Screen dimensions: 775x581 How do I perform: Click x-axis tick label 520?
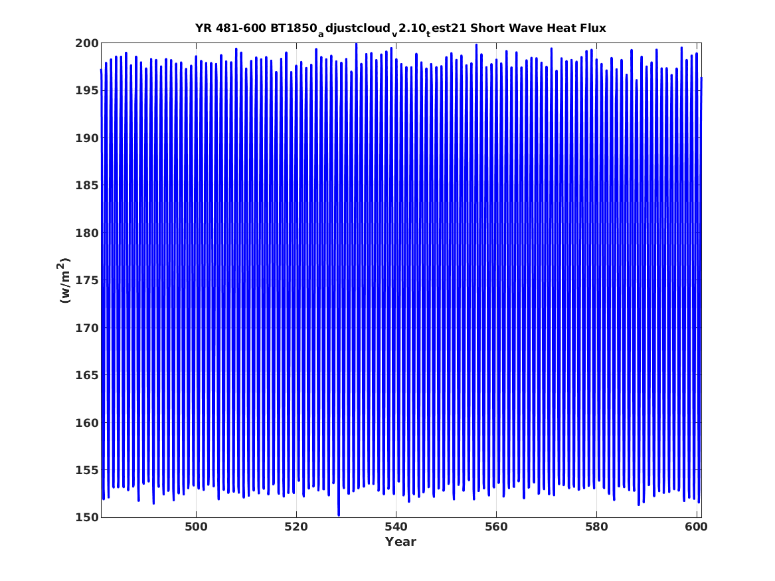(x=296, y=527)
